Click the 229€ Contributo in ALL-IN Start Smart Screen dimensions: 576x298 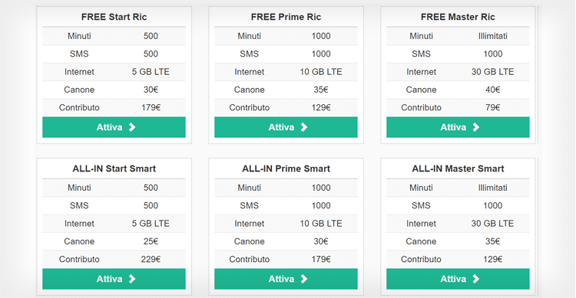click(x=151, y=259)
